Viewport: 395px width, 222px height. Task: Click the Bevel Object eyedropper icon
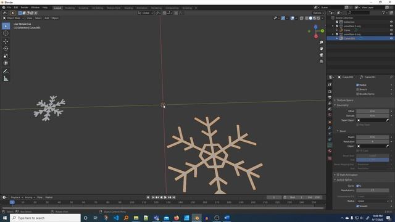click(387, 146)
